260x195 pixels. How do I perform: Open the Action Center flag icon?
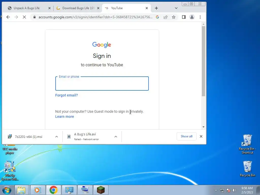click(228, 190)
